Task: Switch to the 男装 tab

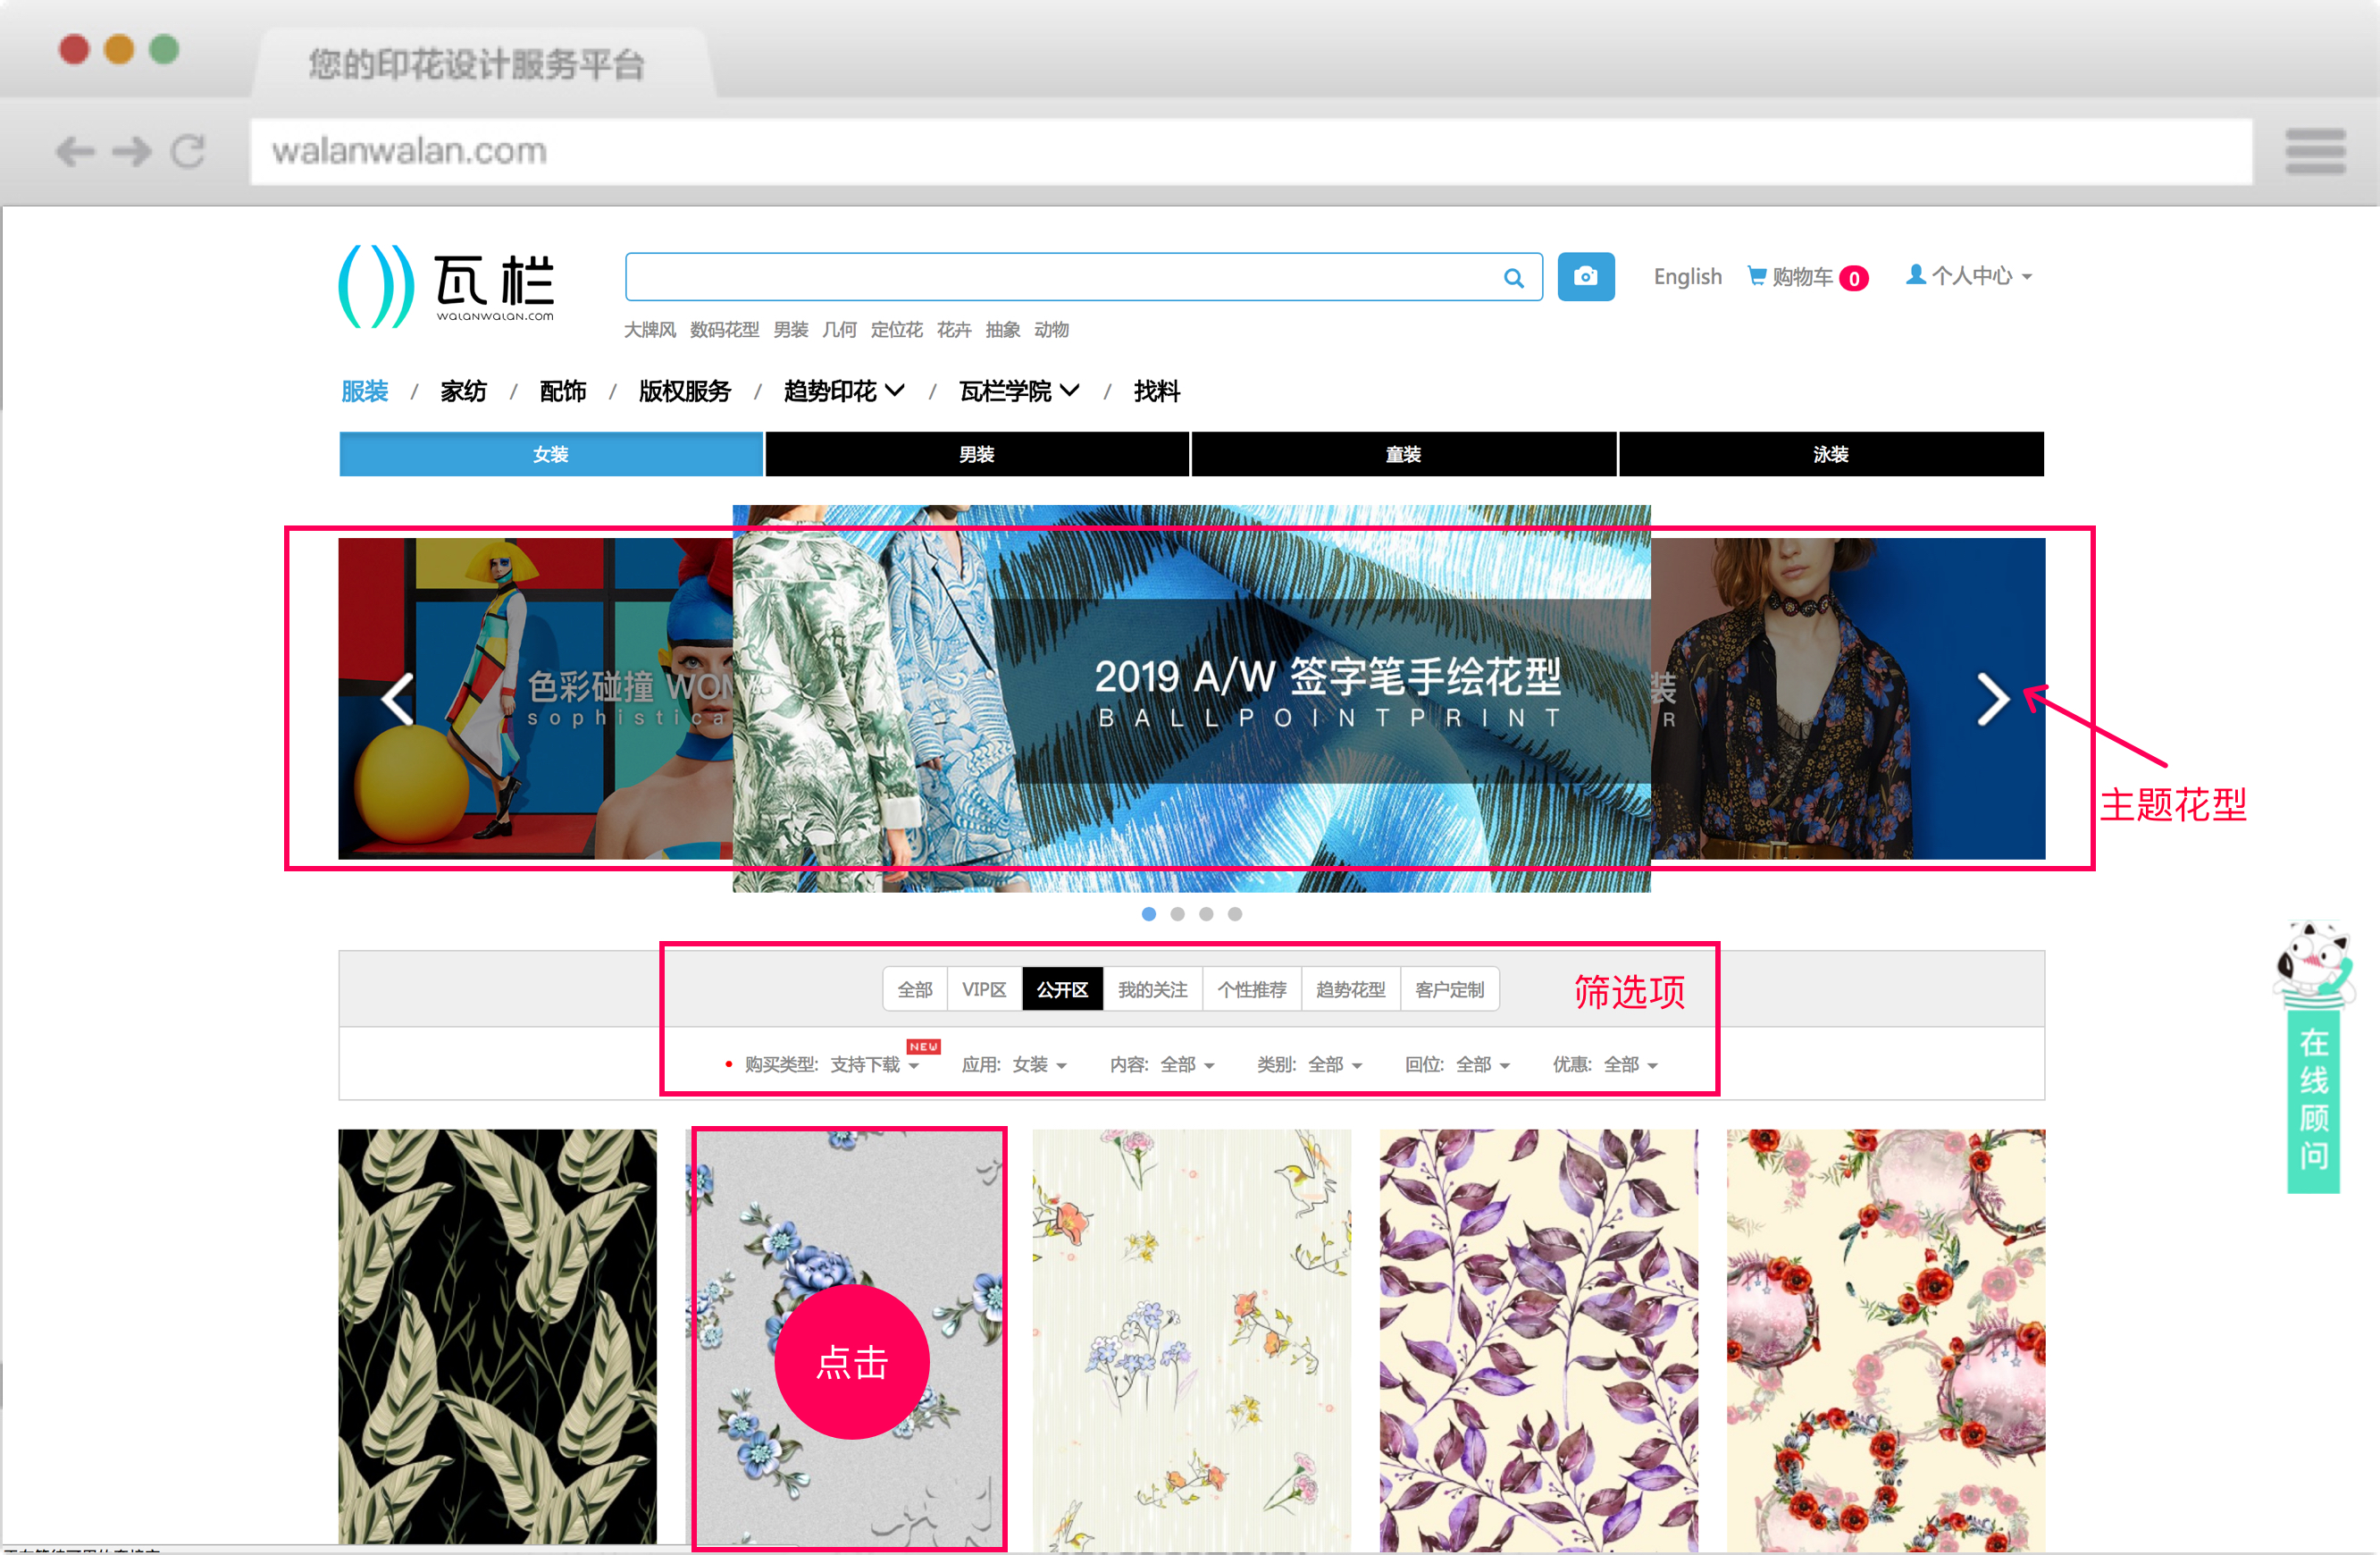Action: pos(976,455)
